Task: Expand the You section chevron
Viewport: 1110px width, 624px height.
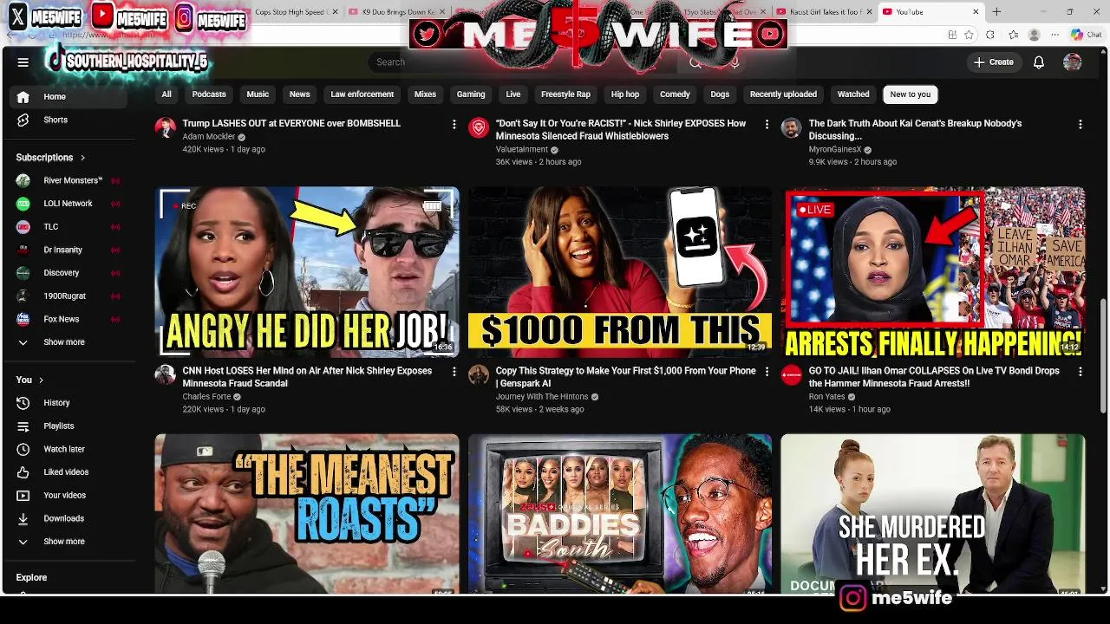Action: (41, 380)
